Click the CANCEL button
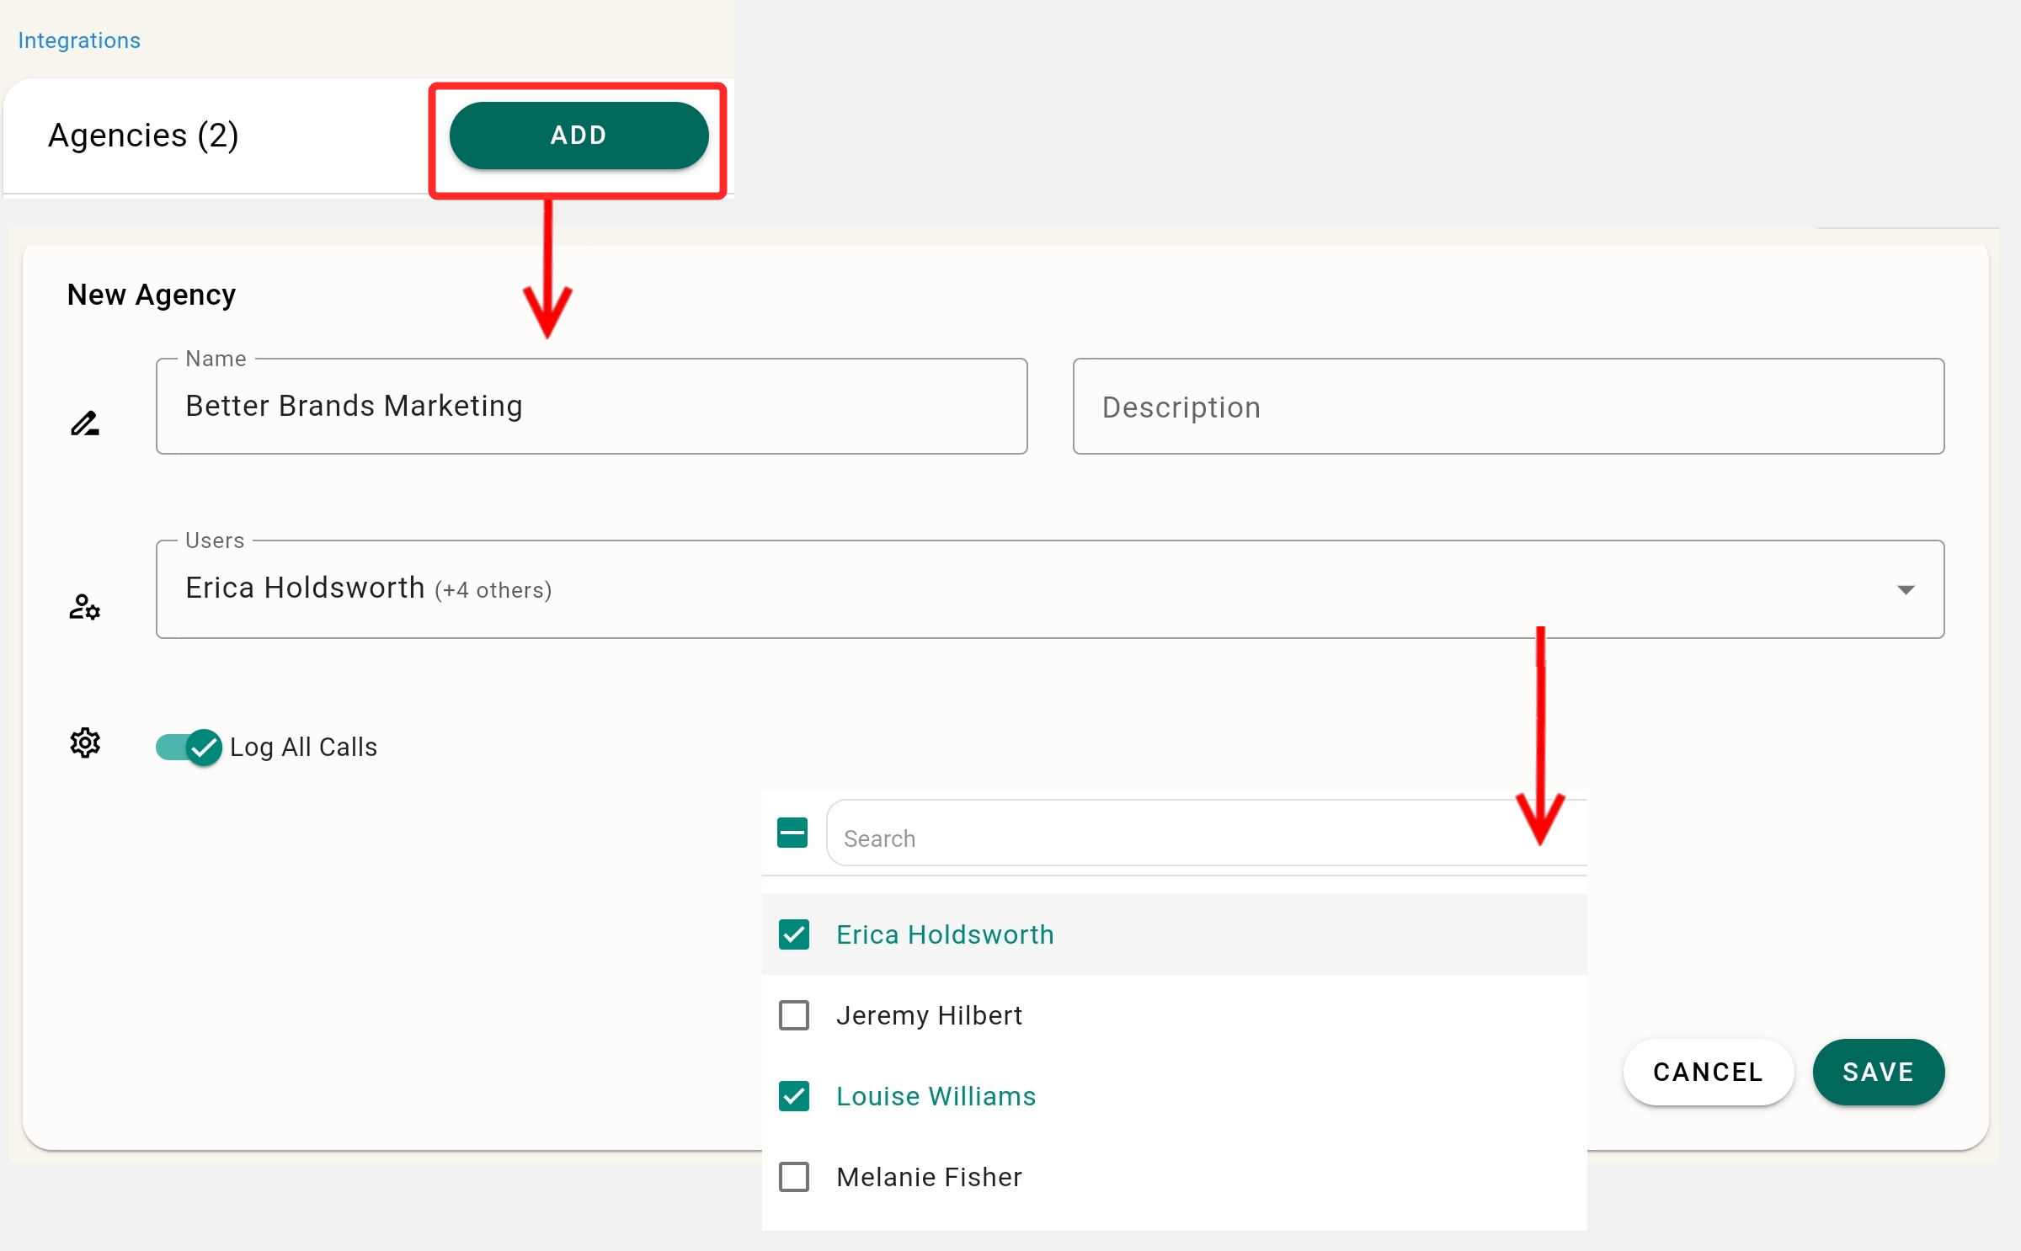The width and height of the screenshot is (2021, 1251). point(1708,1072)
